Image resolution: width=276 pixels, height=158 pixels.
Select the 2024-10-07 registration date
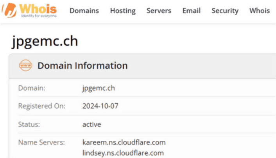pos(101,106)
